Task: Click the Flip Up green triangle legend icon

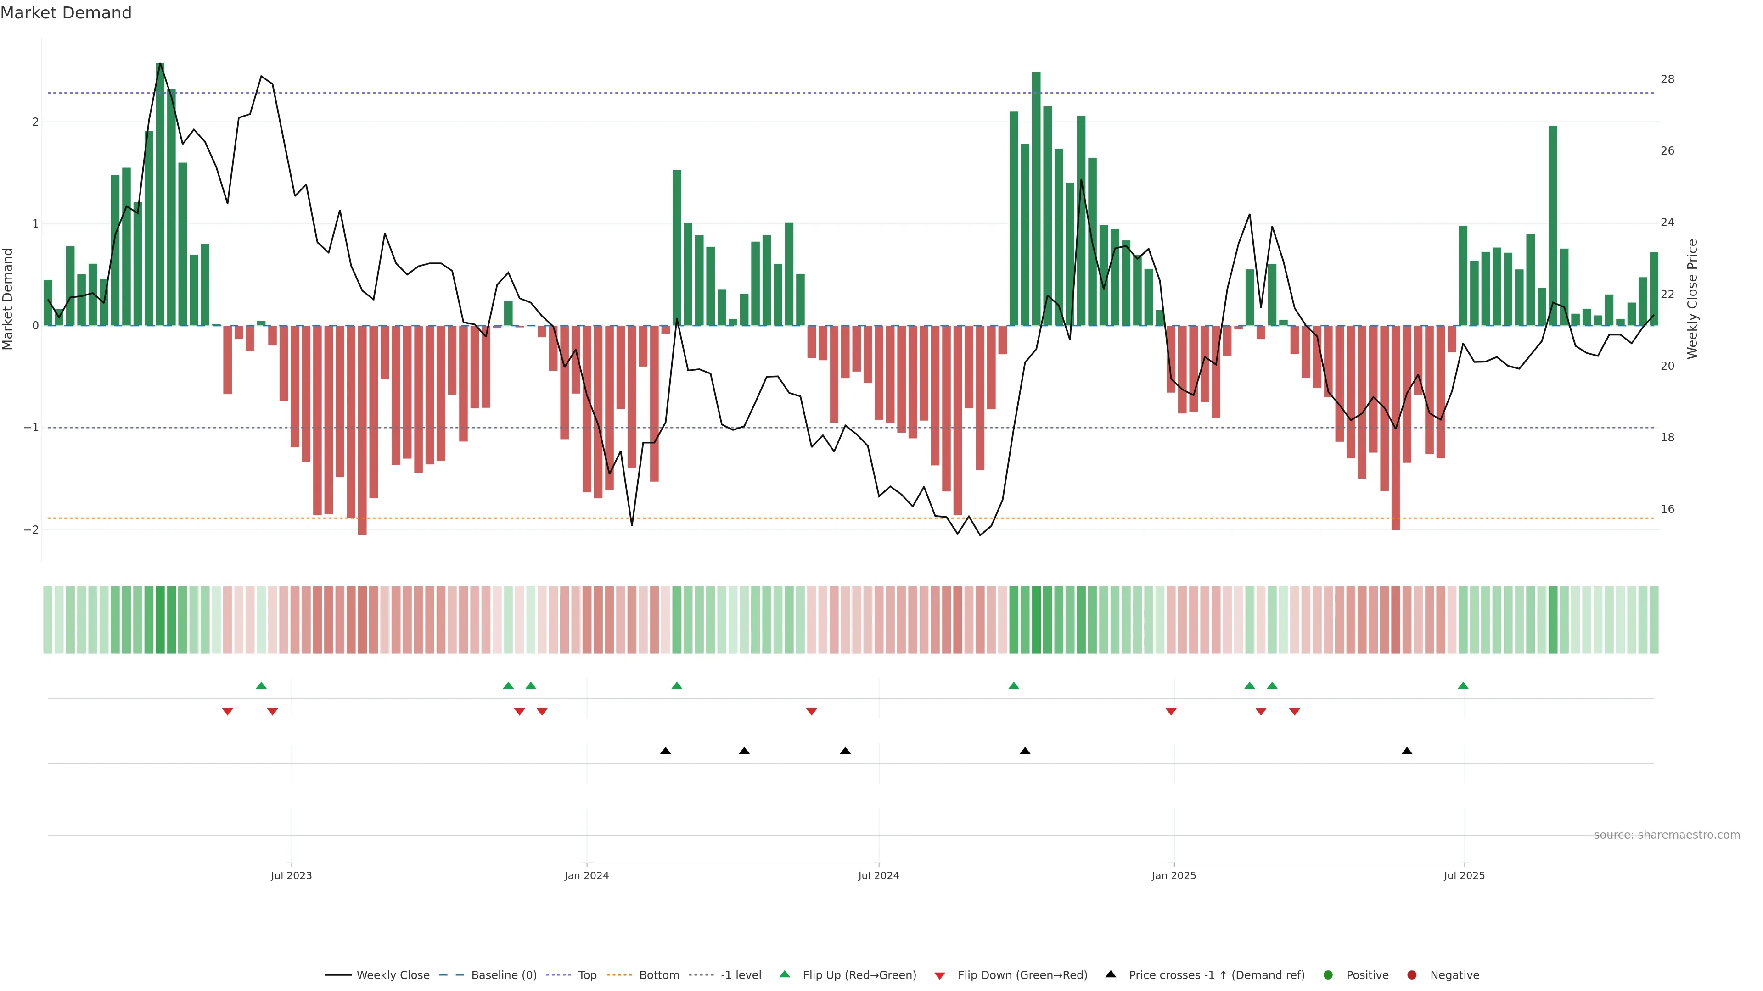Action: pos(785,974)
